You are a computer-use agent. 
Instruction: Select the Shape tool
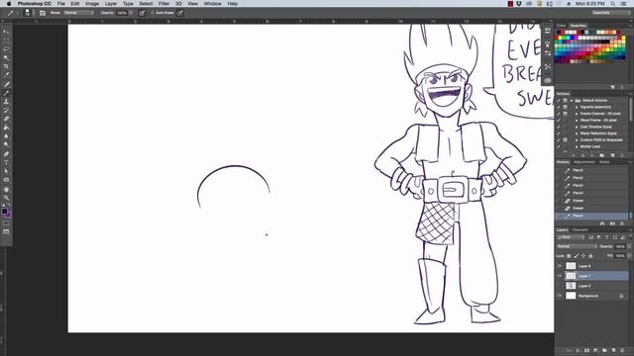coord(6,180)
